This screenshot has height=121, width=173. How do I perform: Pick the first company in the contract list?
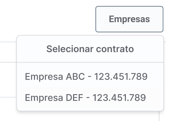tap(90, 77)
